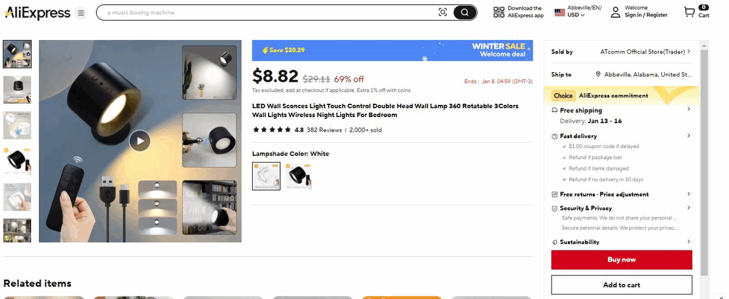
Task: Select the white lampshade color
Action: pos(266,176)
